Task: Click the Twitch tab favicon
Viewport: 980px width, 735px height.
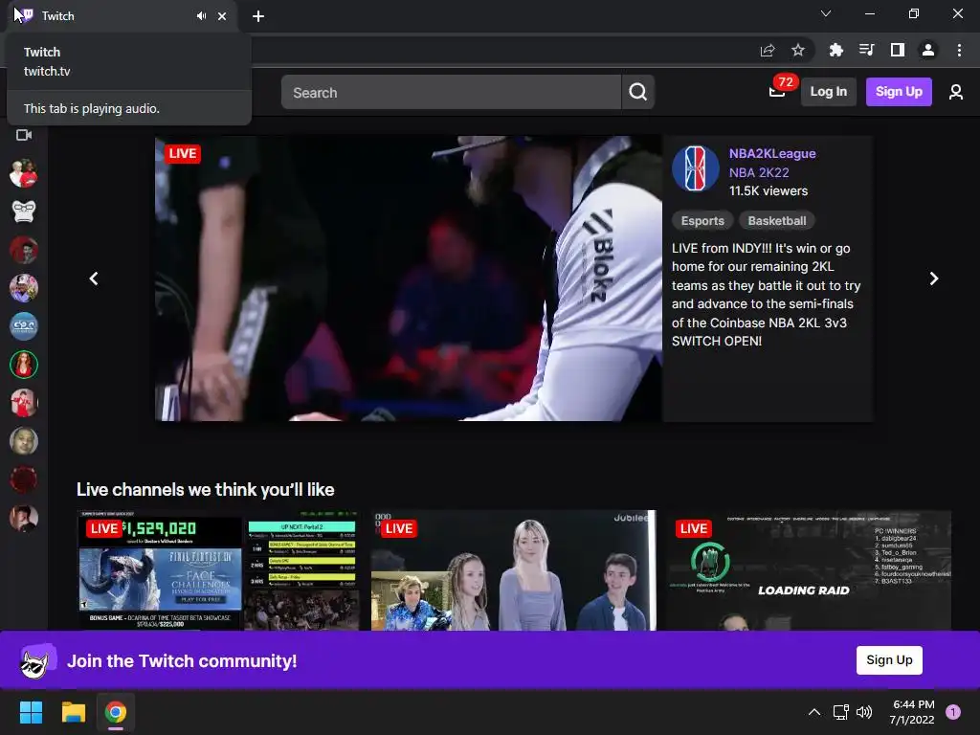Action: (26, 15)
